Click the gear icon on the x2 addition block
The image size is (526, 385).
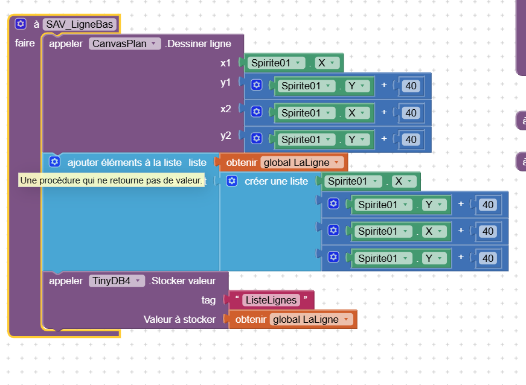click(x=256, y=112)
